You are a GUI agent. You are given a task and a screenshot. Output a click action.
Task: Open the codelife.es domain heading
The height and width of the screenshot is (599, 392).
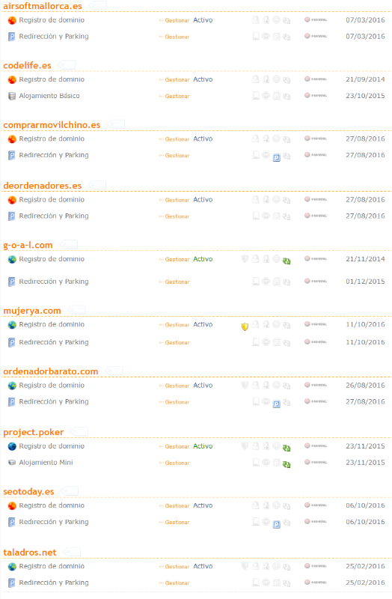(x=27, y=65)
